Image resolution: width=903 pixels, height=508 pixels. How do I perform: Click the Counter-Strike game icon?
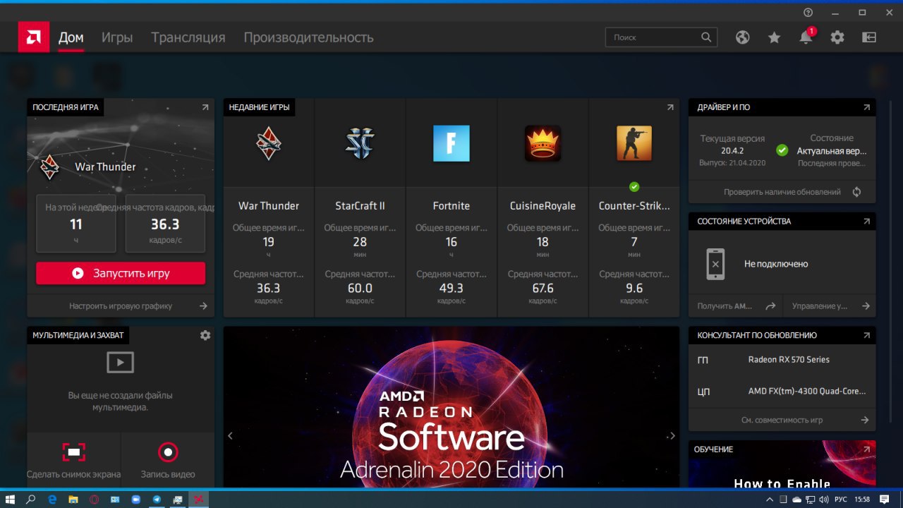point(634,144)
